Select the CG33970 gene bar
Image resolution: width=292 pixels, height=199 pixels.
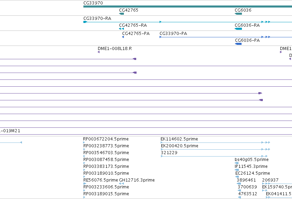click(188, 7)
